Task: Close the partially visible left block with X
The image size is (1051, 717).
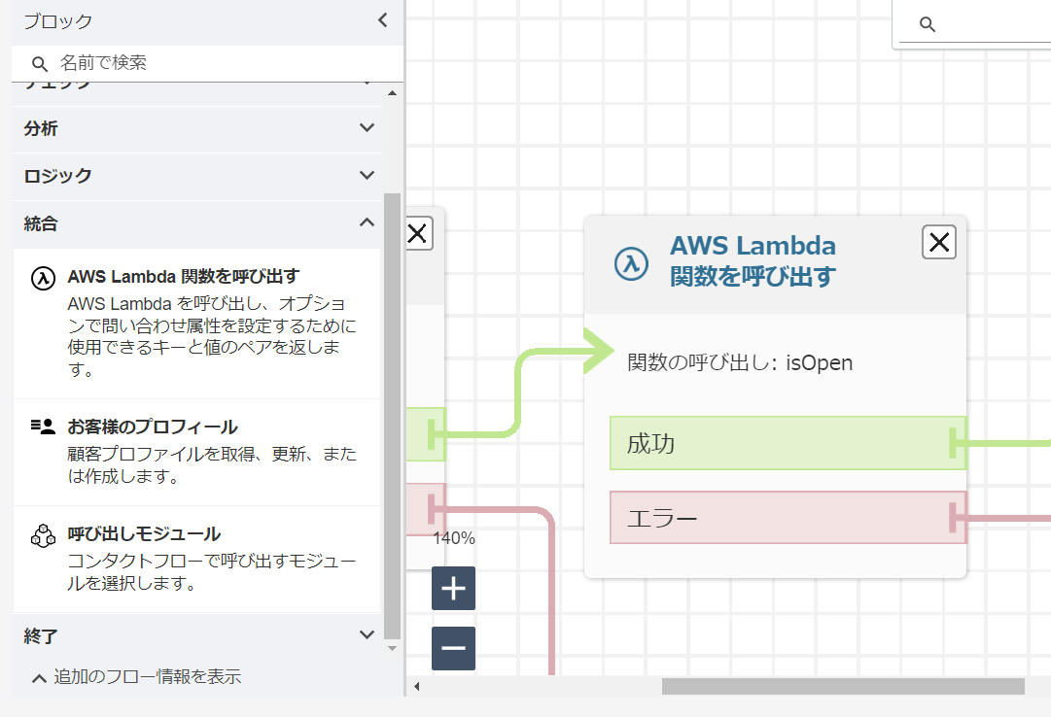Action: point(418,233)
